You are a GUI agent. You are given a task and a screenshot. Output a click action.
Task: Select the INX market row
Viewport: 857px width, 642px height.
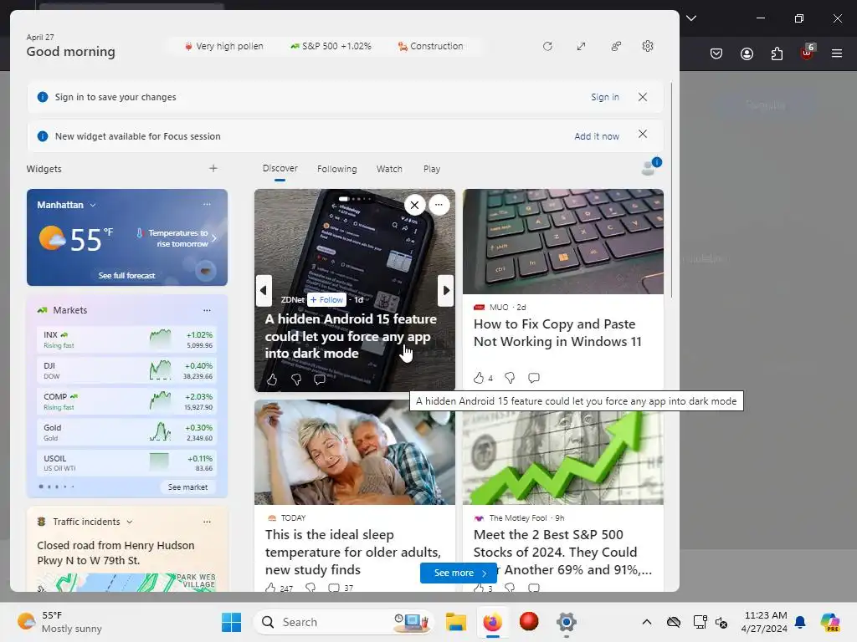pos(127,339)
